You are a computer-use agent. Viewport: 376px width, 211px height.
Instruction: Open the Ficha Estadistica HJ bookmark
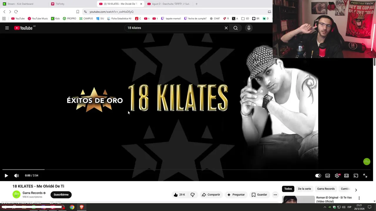119,18
